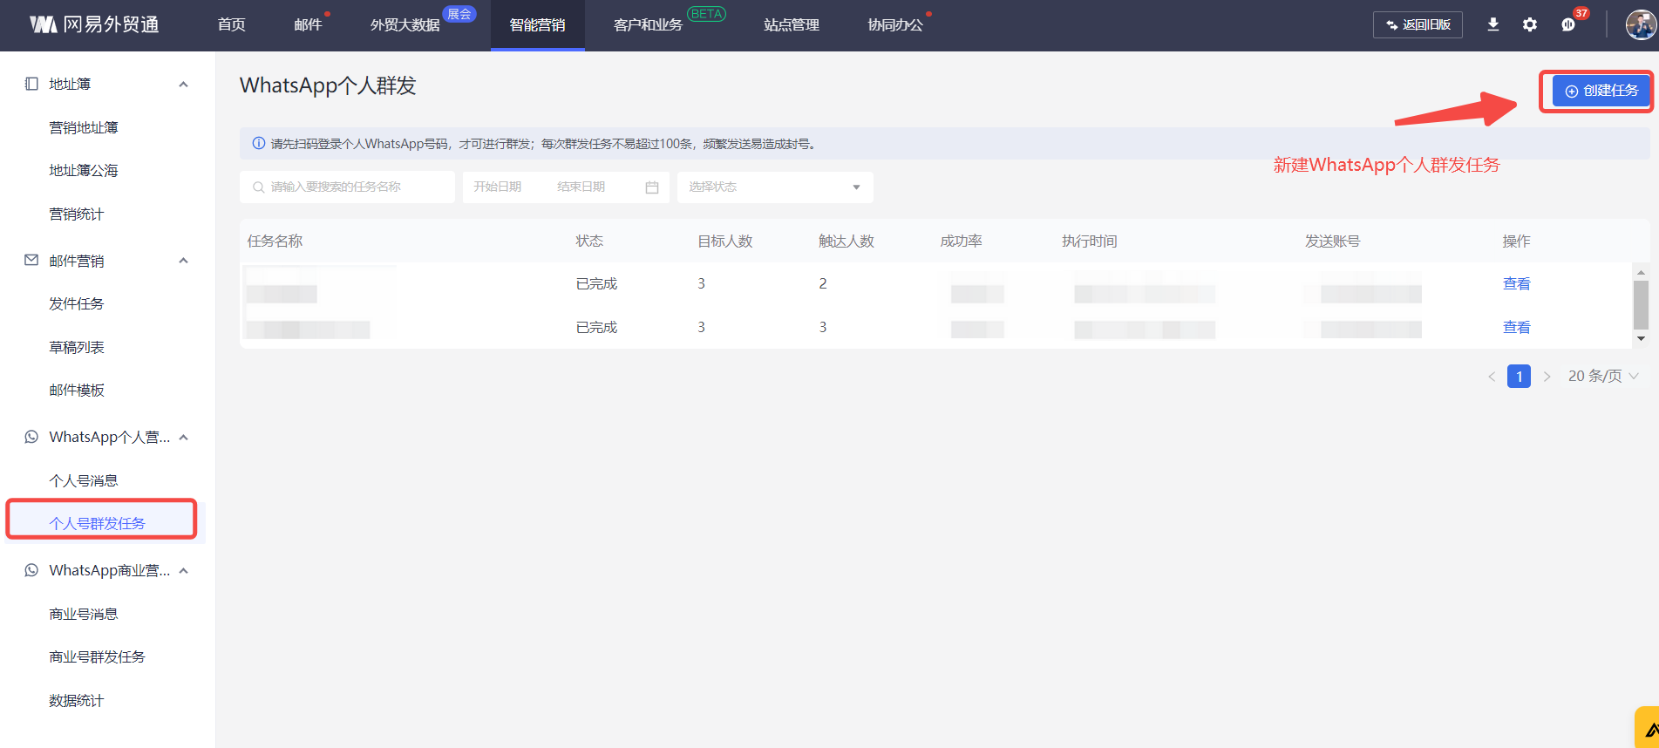Click the 操作 column header
The width and height of the screenshot is (1659, 748).
1517,241
